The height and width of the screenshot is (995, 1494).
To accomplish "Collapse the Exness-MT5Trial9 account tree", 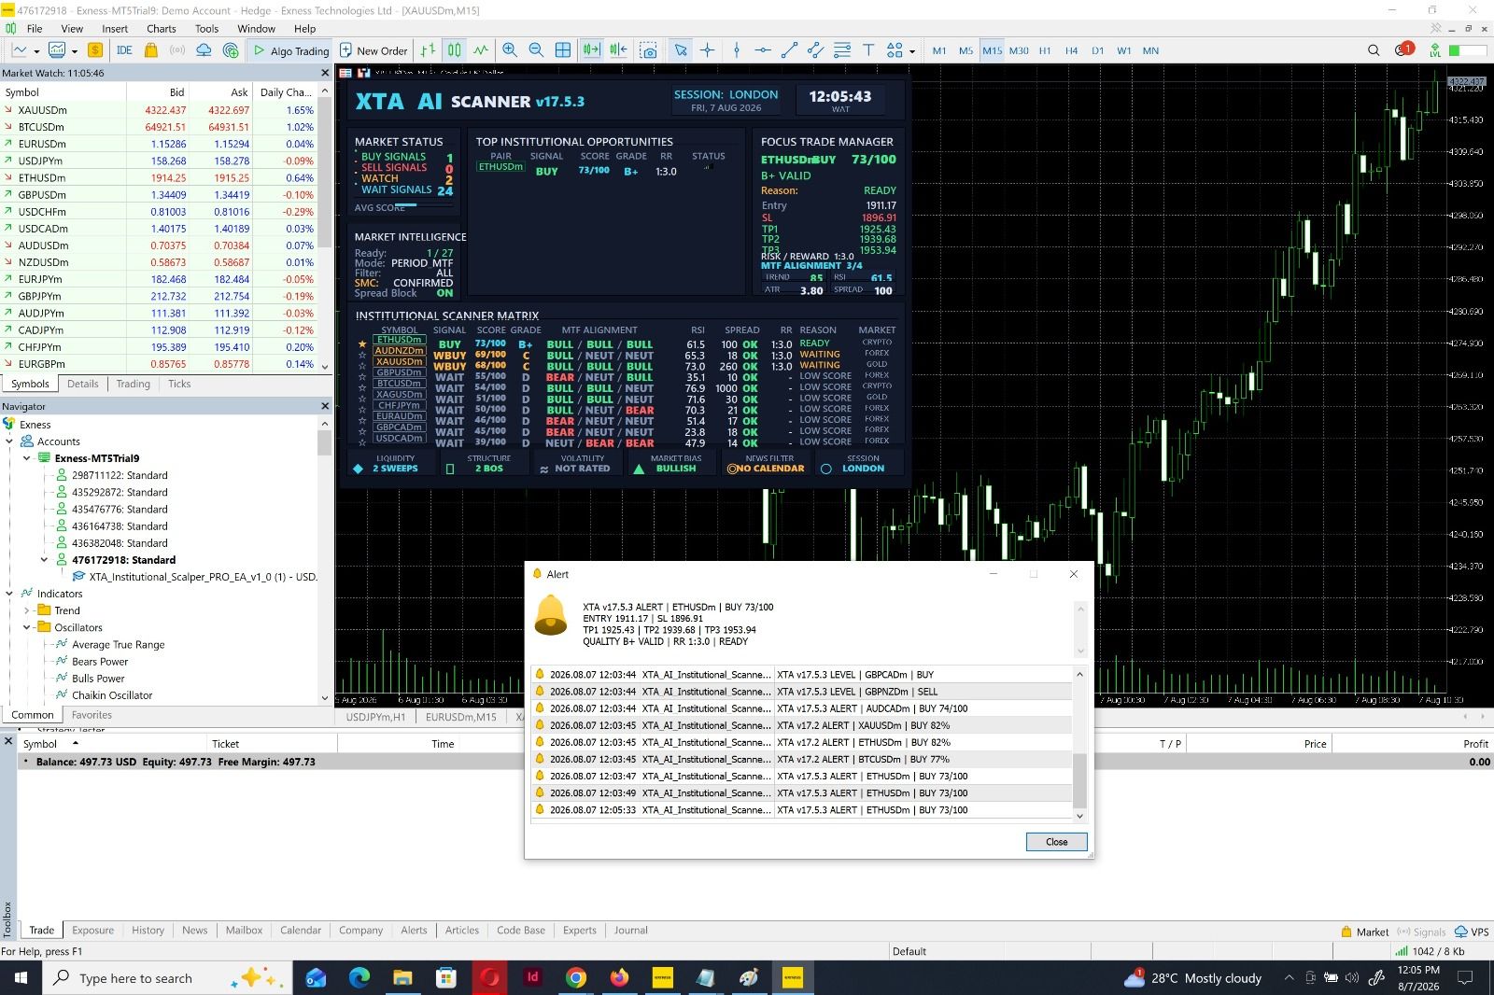I will pos(27,458).
